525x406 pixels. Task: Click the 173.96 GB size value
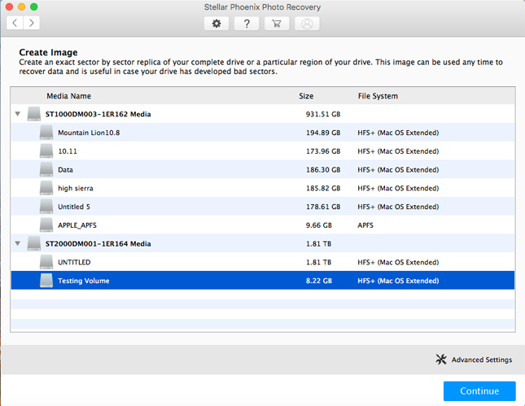point(323,151)
